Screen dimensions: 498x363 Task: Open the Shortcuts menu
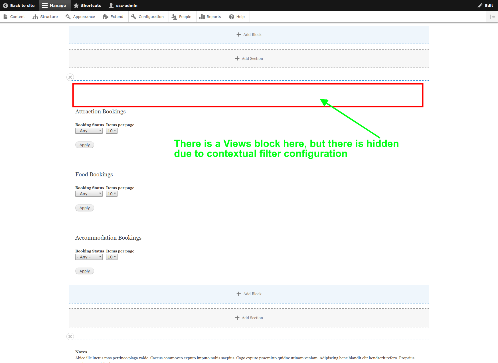pos(87,5)
